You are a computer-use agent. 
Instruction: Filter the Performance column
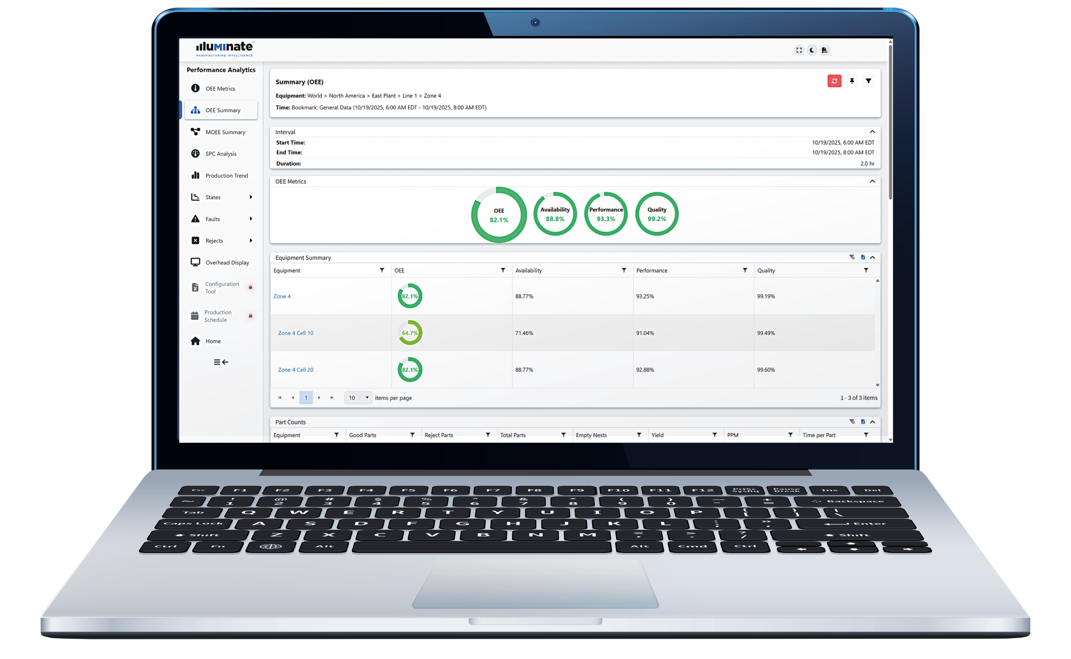745,270
